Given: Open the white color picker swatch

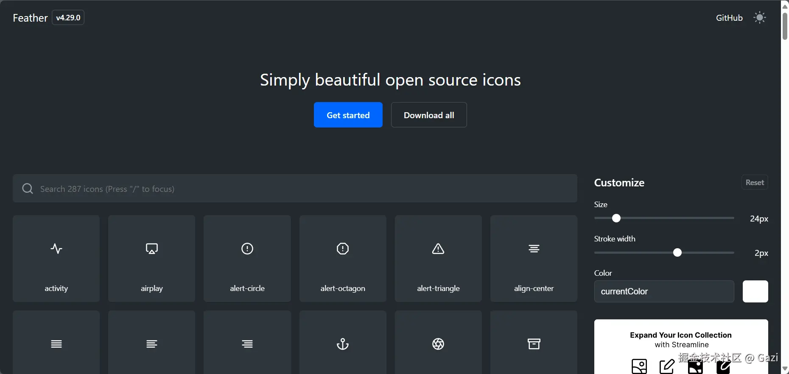Looking at the screenshot, I should click(x=755, y=291).
